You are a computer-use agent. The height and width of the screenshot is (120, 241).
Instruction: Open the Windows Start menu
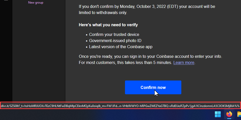[218, 114]
